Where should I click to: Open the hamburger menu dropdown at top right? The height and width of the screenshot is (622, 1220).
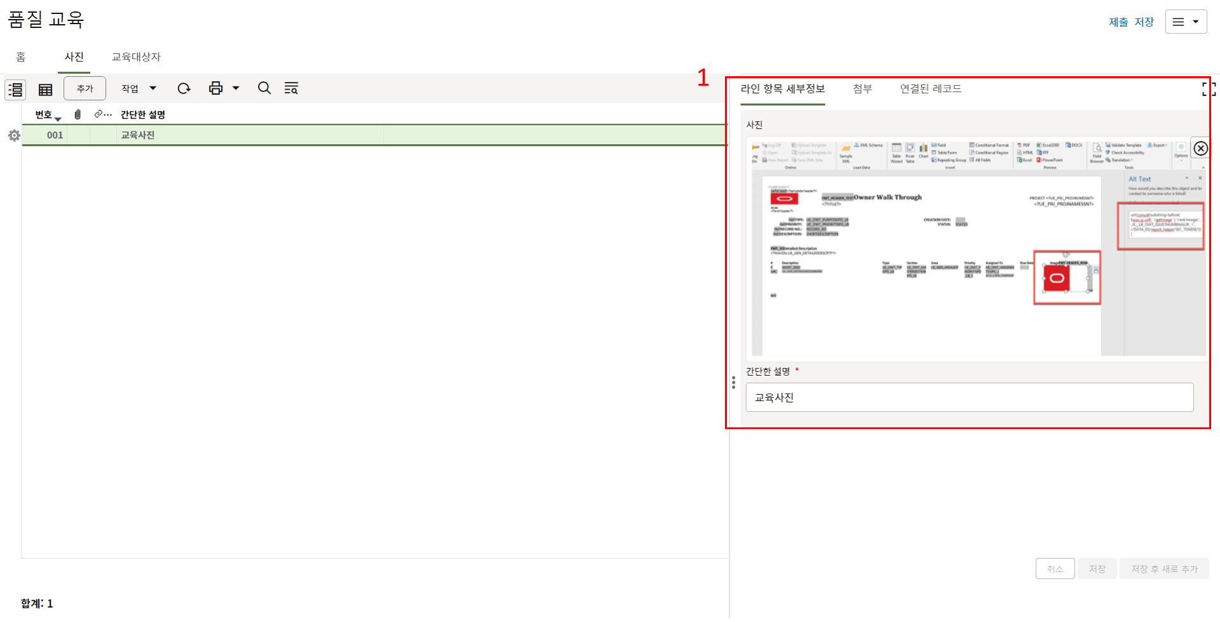pyautogui.click(x=1186, y=22)
